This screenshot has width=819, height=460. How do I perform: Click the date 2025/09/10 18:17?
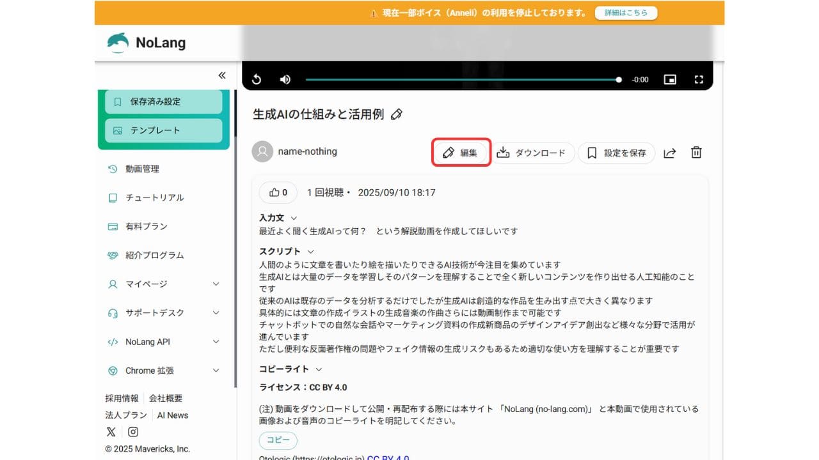(x=397, y=192)
